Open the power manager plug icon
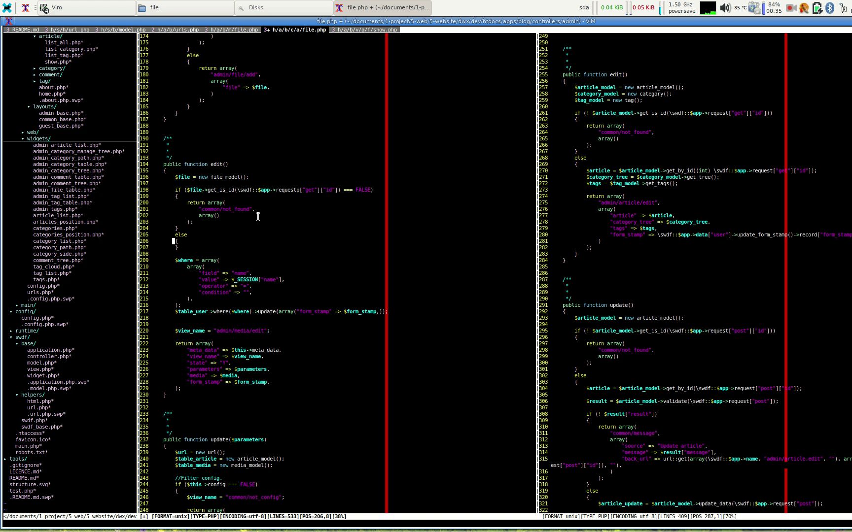This screenshot has width=852, height=532. (x=755, y=7)
